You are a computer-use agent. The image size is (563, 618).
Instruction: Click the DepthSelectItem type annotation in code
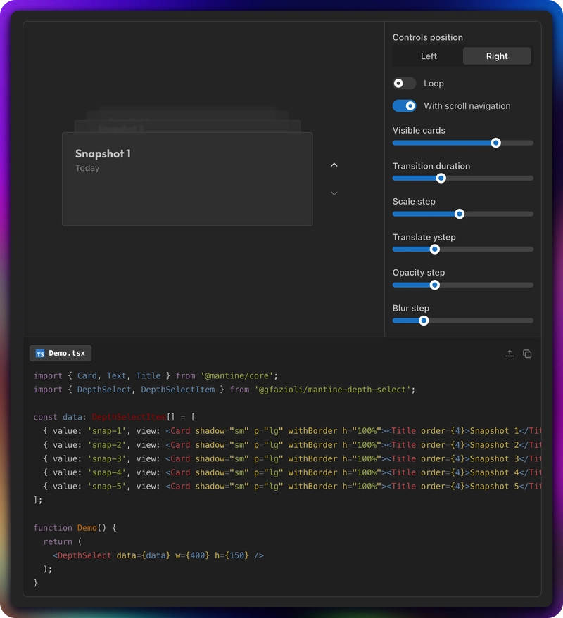(x=129, y=417)
